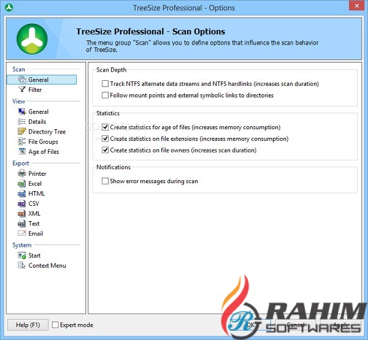
Task: Enable tracking NTFS alternate data streams
Action: [x=105, y=84]
